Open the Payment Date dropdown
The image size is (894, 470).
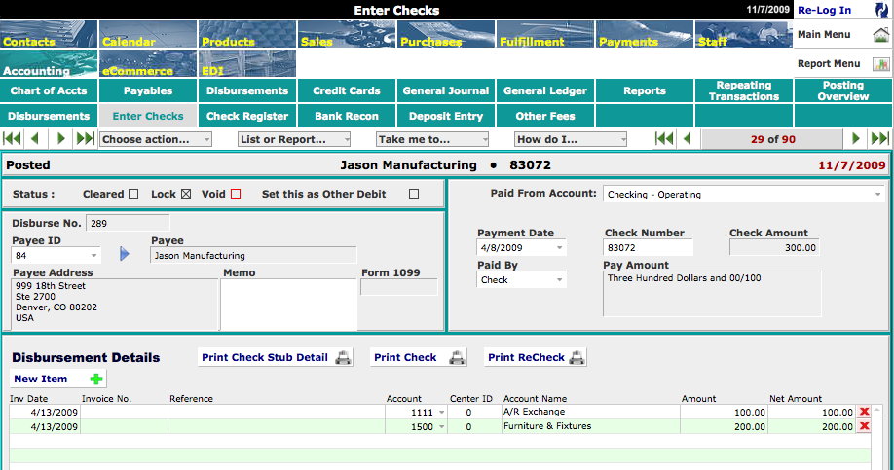pos(521,248)
